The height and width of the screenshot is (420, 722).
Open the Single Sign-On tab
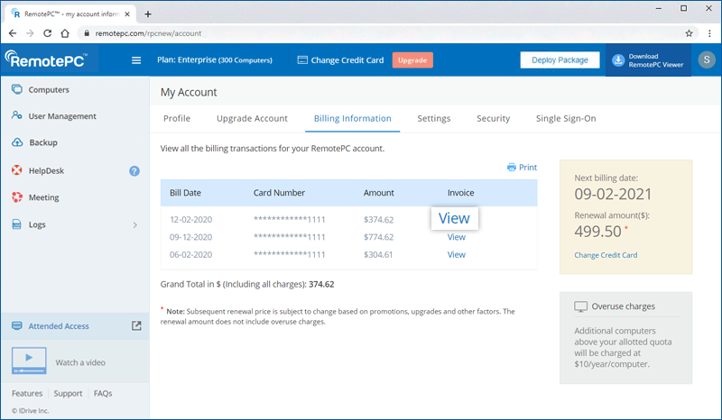click(x=566, y=118)
